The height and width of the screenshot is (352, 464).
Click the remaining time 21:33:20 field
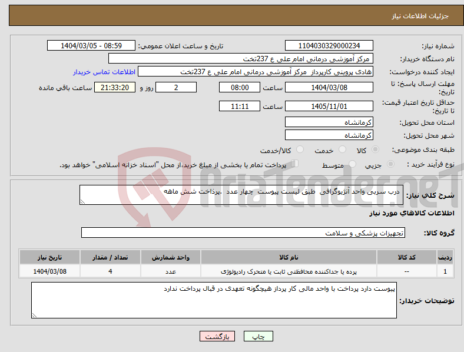click(x=115, y=87)
